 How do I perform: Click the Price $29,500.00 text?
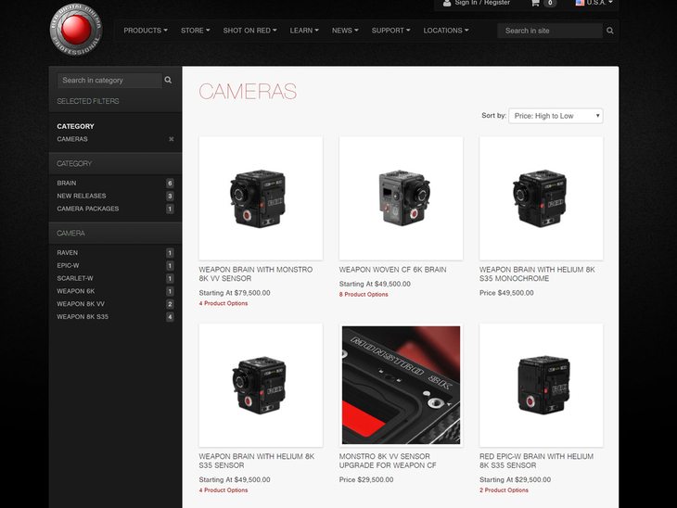pos(366,479)
